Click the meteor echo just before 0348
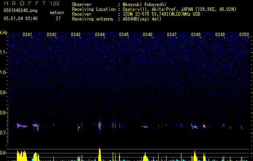 click(195, 127)
